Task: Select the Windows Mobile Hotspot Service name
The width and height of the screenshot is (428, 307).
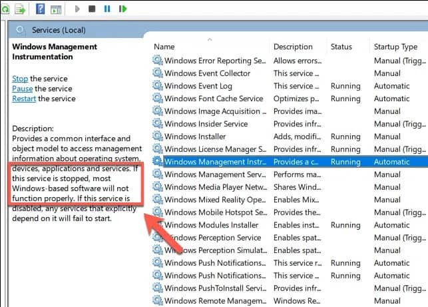Action: tap(216, 212)
